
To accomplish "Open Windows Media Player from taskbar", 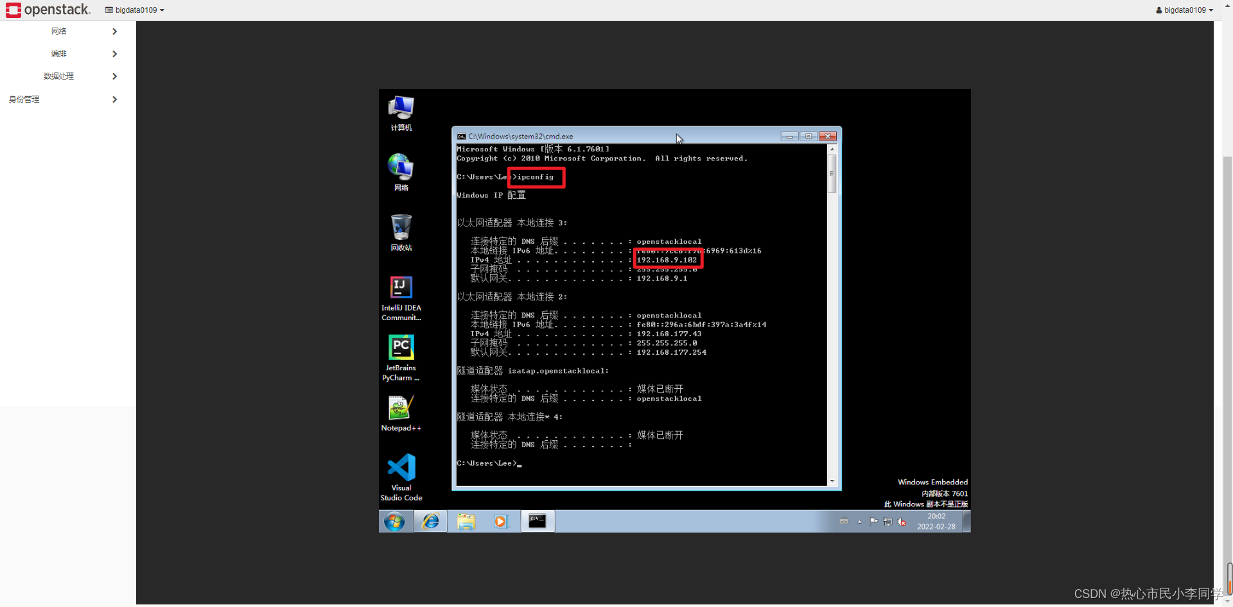I will tap(501, 522).
